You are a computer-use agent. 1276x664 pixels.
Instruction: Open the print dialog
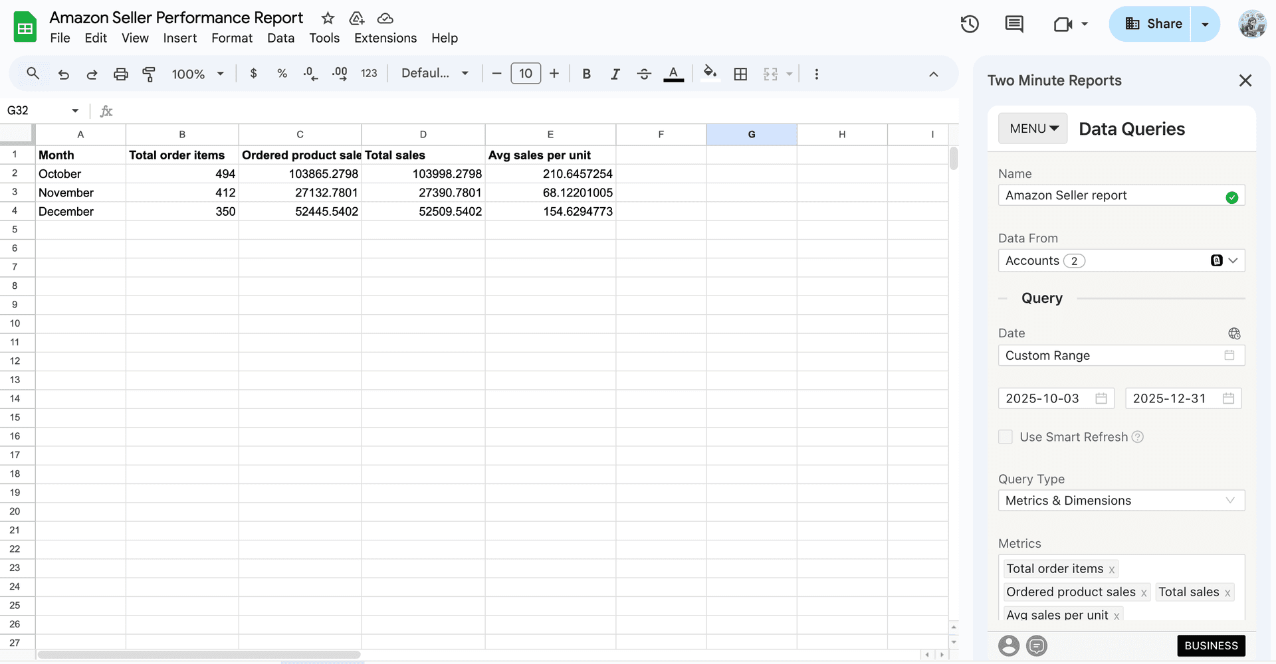click(120, 74)
